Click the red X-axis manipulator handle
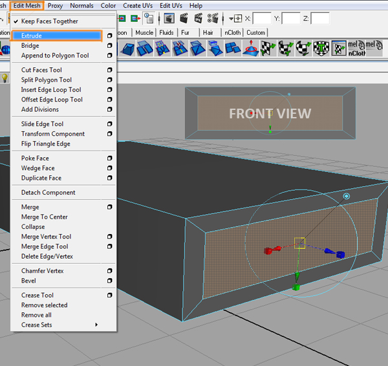This screenshot has height=366, width=388. click(x=272, y=250)
